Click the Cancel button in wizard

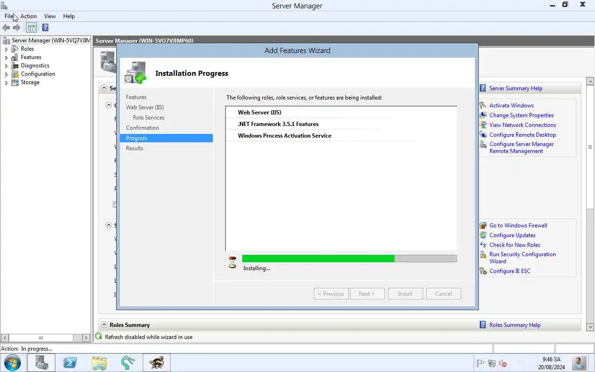(x=443, y=294)
